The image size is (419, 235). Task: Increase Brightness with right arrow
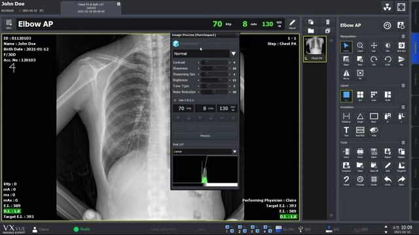(x=230, y=80)
